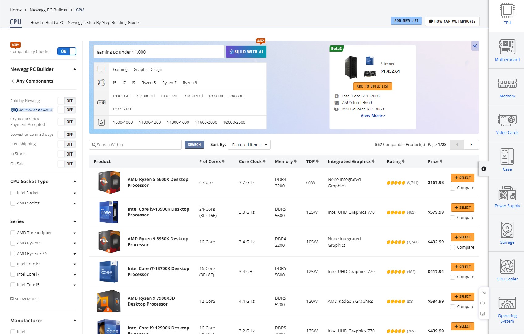The image size is (524, 334).
Task: Click the BUILD WITH AI button
Action: [246, 52]
